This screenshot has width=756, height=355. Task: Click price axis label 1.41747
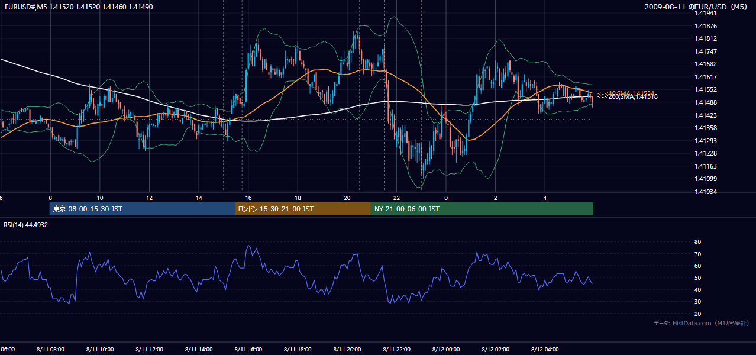point(706,51)
